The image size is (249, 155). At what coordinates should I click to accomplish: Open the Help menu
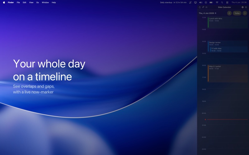[54, 2]
